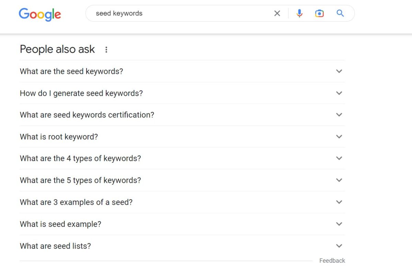Open the People also ask three-dot menu
The height and width of the screenshot is (273, 412).
(x=106, y=49)
